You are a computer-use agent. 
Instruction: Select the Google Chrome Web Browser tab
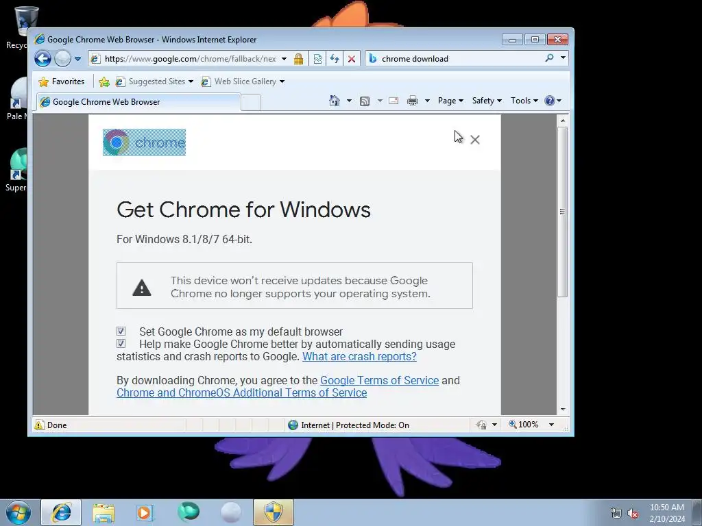(138, 102)
